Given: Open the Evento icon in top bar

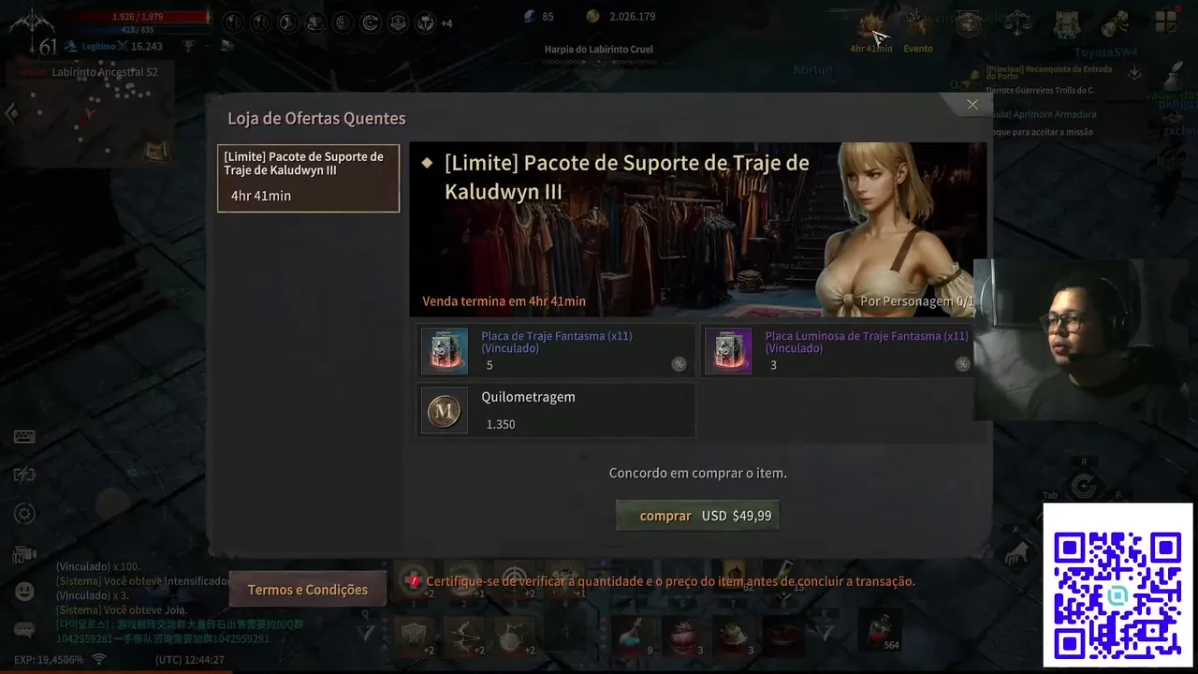Looking at the screenshot, I should pos(917,26).
